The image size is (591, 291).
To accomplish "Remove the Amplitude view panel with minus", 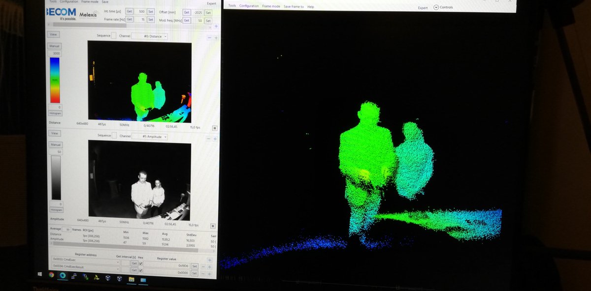I will pos(208,139).
